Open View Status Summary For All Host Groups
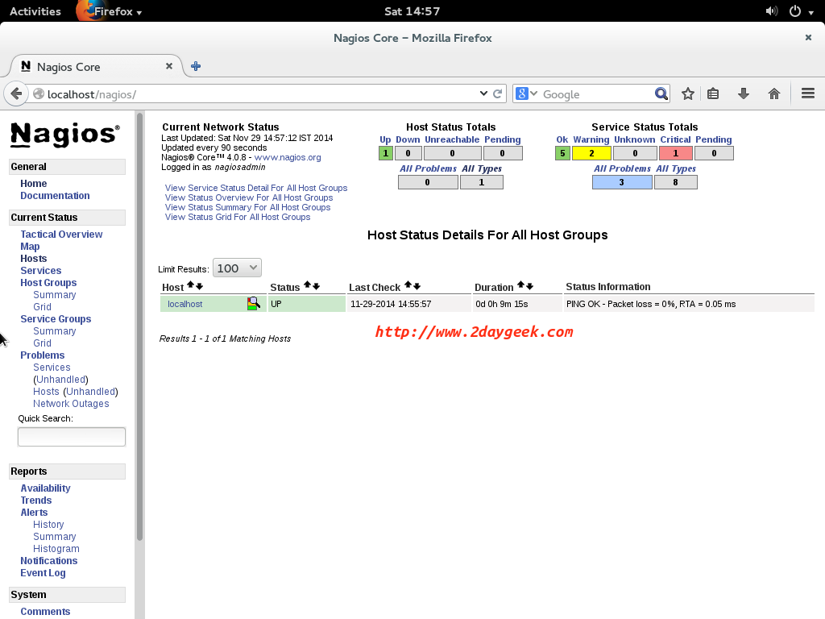 [248, 207]
